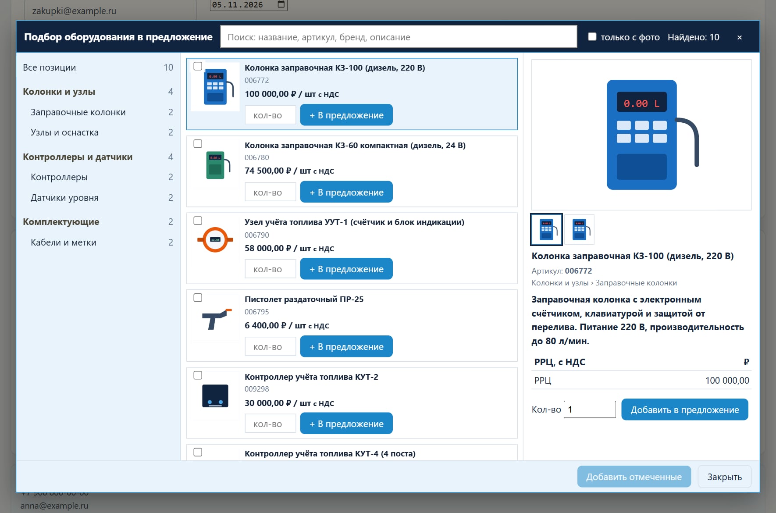The width and height of the screenshot is (776, 513).
Task: Tick the Узел учёта топлива УУТ-1 checkbox
Action: (198, 221)
